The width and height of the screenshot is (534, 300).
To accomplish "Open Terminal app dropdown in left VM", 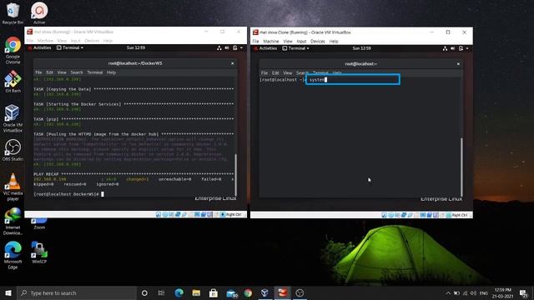I will click(70, 48).
